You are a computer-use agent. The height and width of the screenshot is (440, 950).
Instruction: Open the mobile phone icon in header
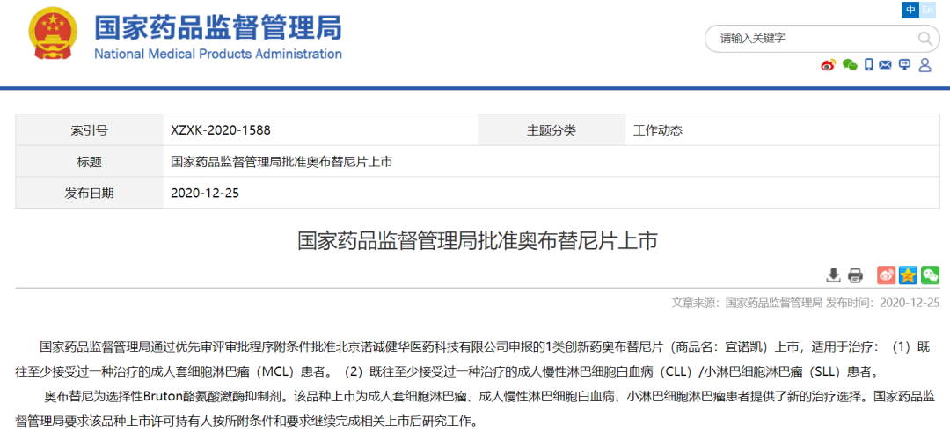(868, 64)
